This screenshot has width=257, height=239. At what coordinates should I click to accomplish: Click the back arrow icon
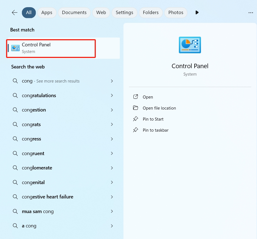(x=15, y=13)
